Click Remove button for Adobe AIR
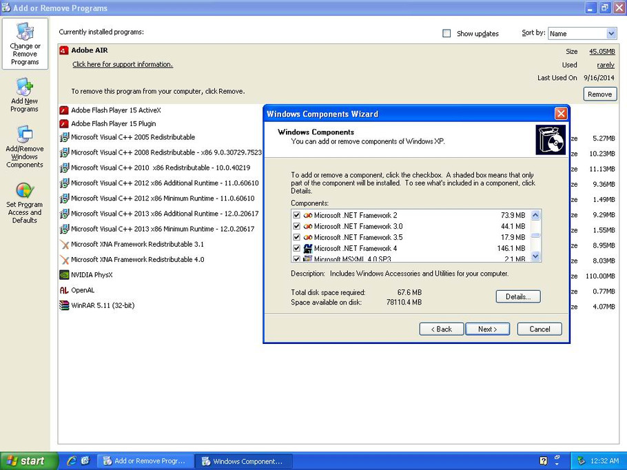Image resolution: width=627 pixels, height=470 pixels. coord(599,94)
